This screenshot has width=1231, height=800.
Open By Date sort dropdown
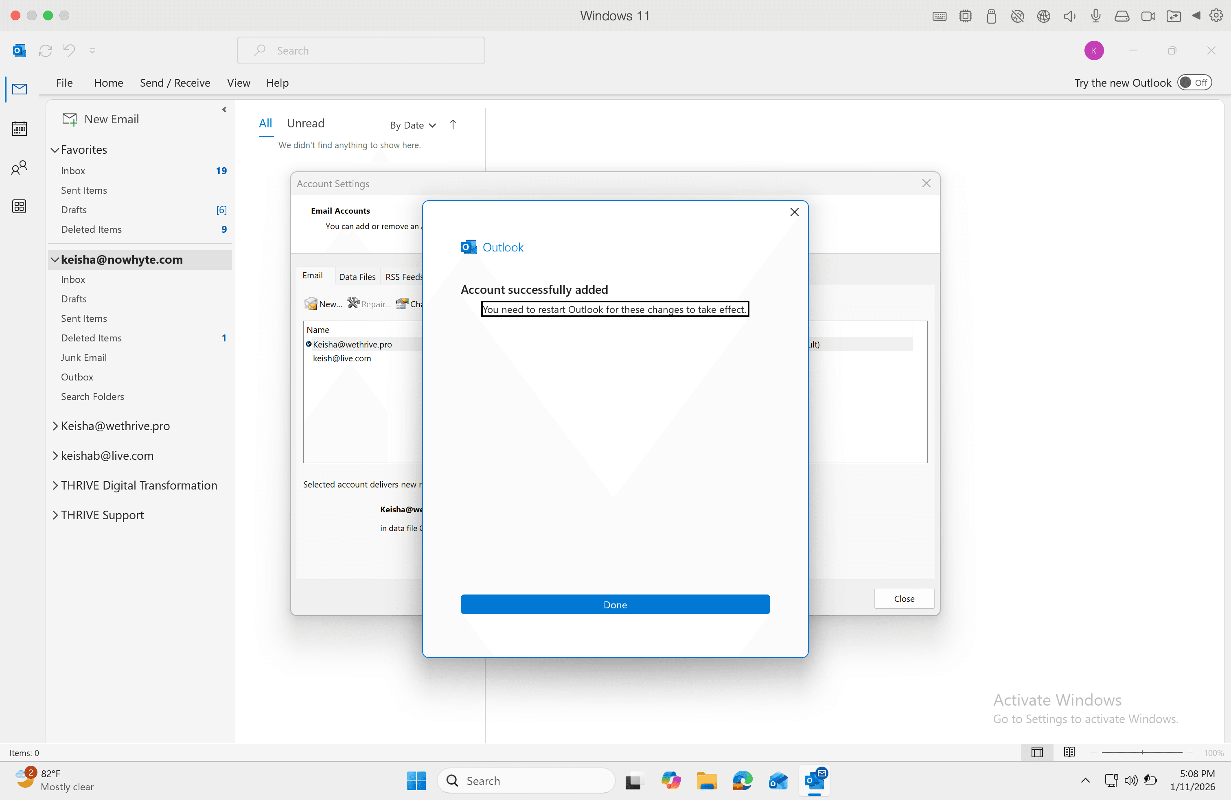pyautogui.click(x=413, y=125)
